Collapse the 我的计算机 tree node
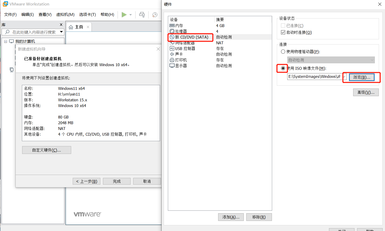Viewport: 385px width, 231px height. coord(5,41)
